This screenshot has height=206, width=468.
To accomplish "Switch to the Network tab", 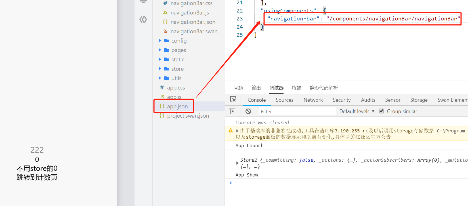I will [313, 100].
